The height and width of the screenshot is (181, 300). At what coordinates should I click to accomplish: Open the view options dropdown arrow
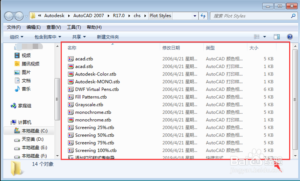point(264,36)
